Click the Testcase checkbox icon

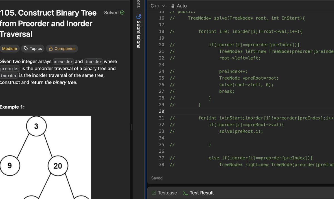coord(154,193)
